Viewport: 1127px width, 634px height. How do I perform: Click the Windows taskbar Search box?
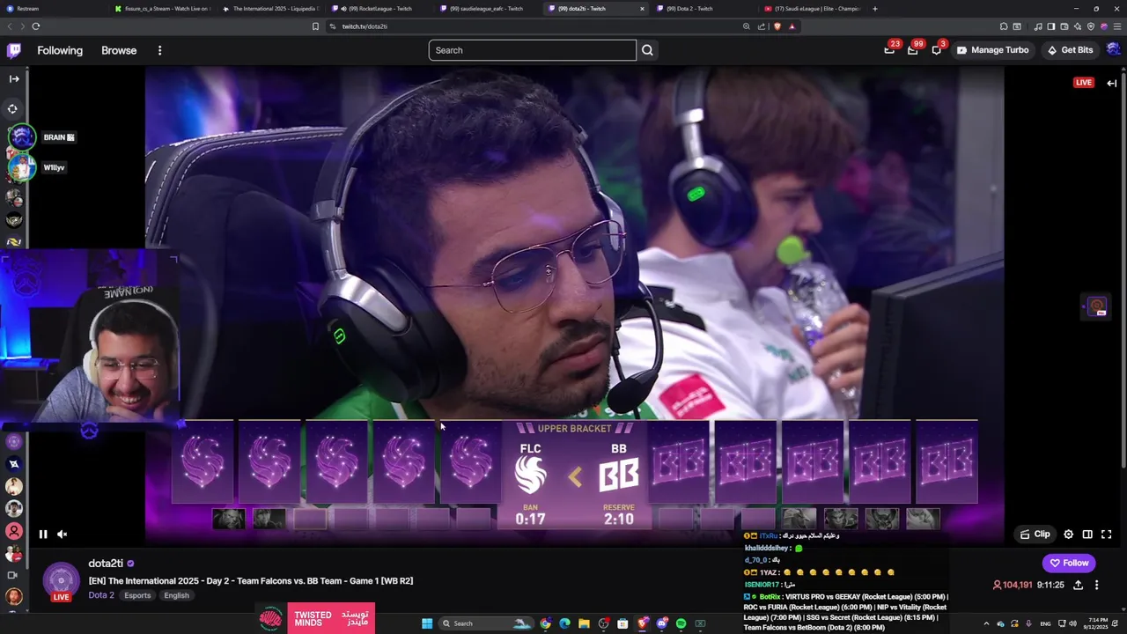(486, 623)
